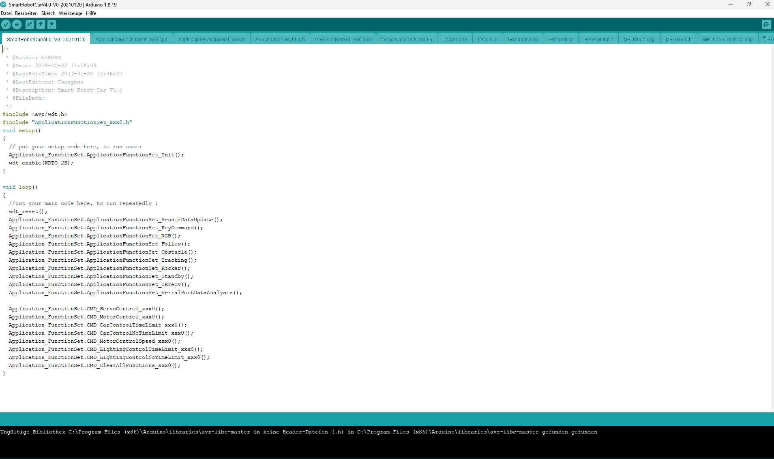Click the 'CMD_LightingControlTimeLimit_xxx0();' line
774x459 pixels.
click(106, 349)
